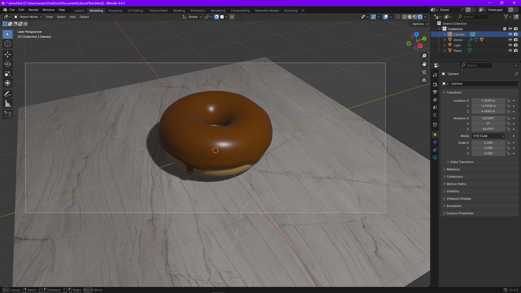Click the new collection icon in outliner header
521x293 pixels.
[516, 17]
